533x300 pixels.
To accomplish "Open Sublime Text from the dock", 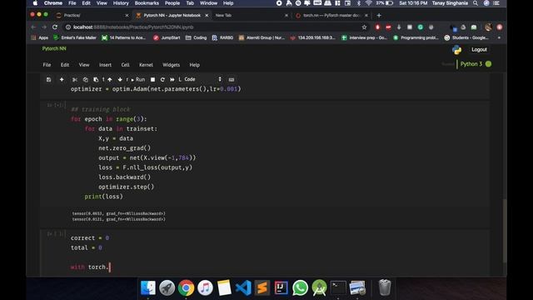I will (262, 287).
